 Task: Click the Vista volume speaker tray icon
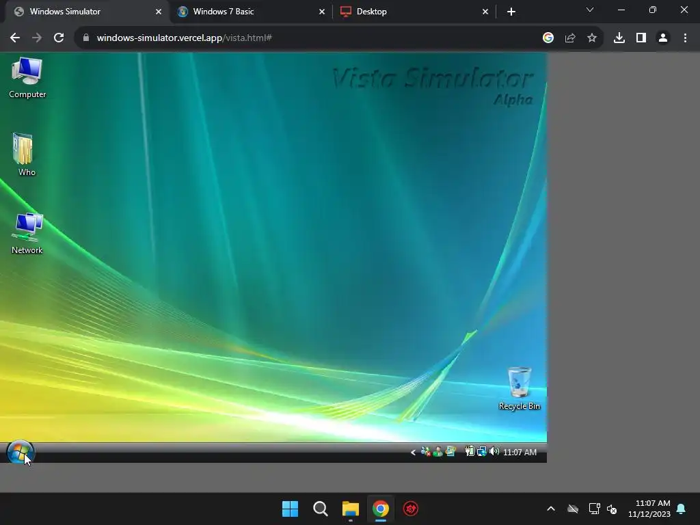[x=494, y=452]
